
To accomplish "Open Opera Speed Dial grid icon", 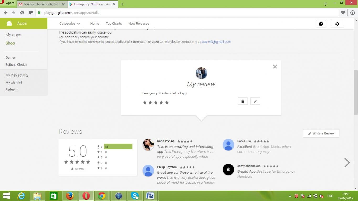I will [x=30, y=13].
